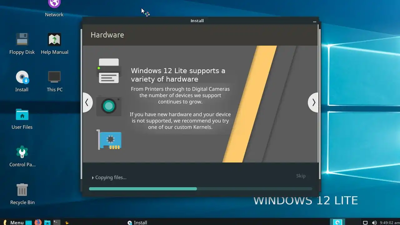Open the Help Manual desktop icon
The image size is (400, 225).
point(54,44)
